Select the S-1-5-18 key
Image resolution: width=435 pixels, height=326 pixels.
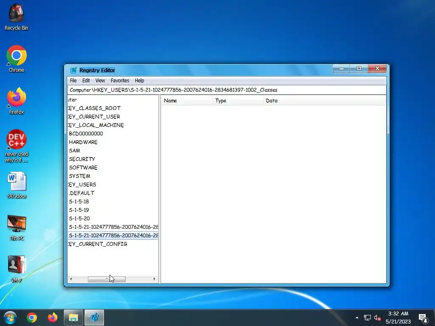coord(79,202)
